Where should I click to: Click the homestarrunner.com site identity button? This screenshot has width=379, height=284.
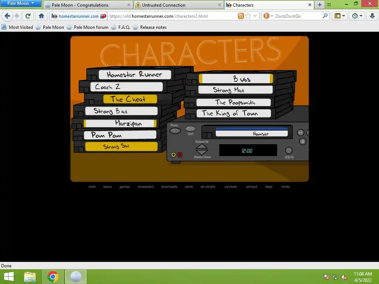(78, 16)
